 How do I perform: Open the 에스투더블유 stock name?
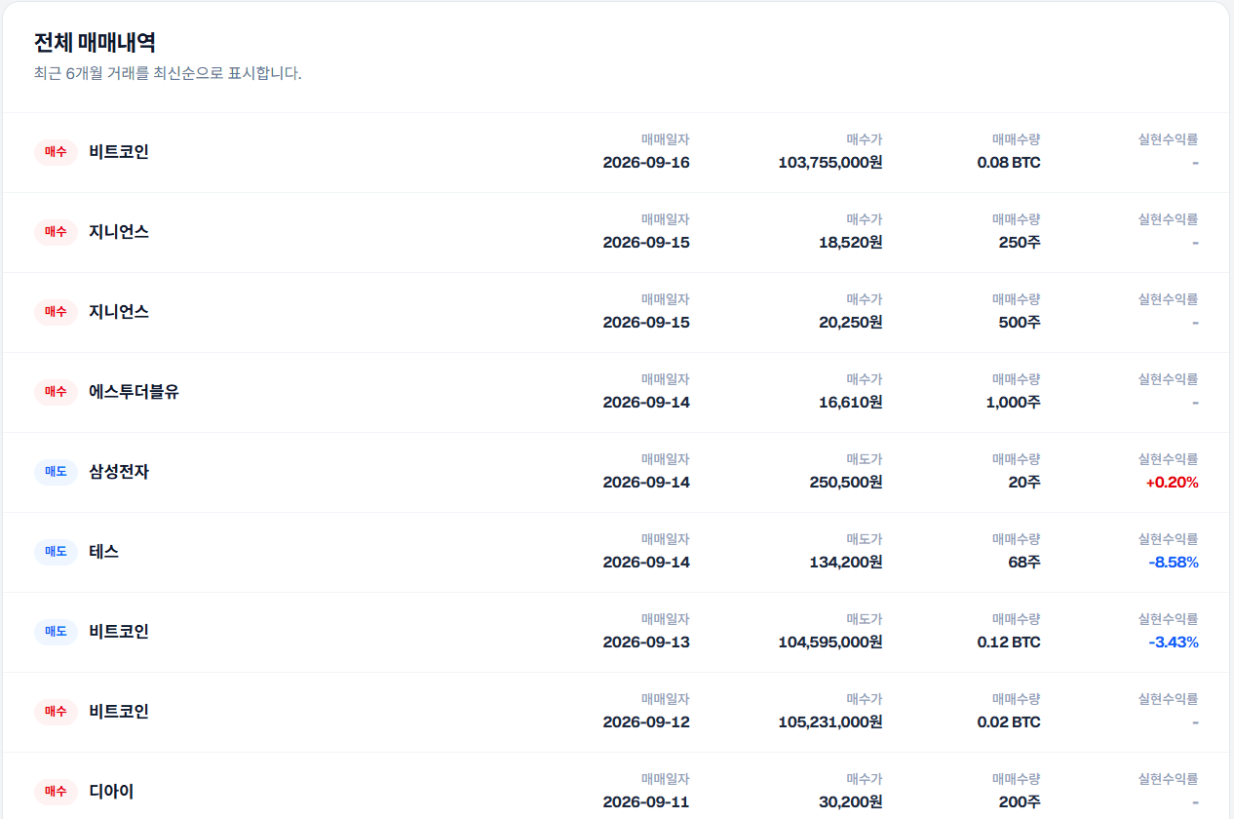click(134, 392)
